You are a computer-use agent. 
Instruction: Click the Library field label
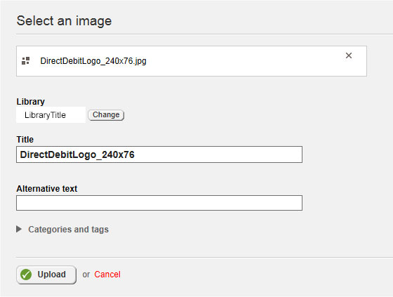pyautogui.click(x=31, y=102)
